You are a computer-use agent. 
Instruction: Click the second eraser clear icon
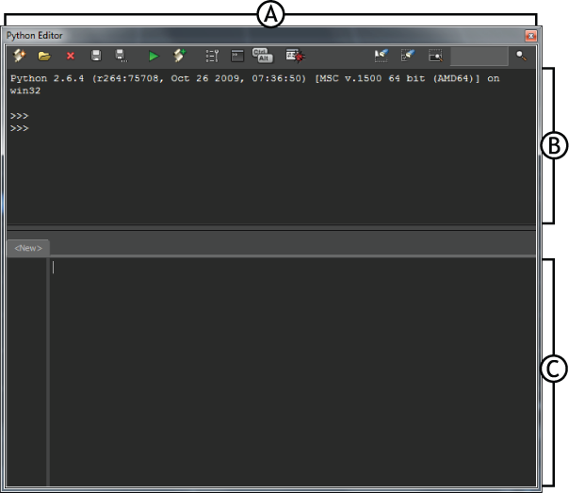(x=408, y=56)
